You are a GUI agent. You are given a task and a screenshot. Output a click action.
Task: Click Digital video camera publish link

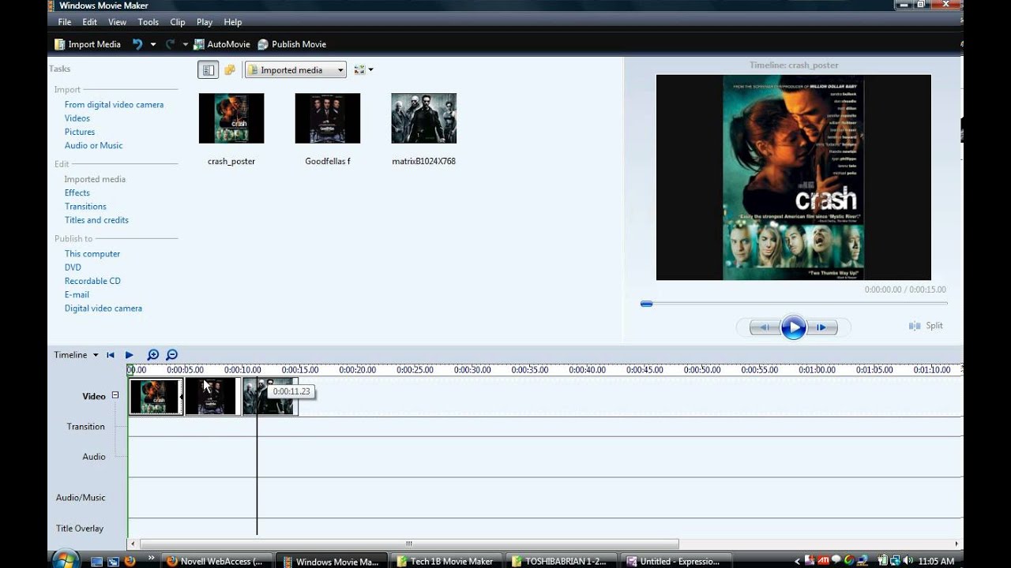coord(103,308)
